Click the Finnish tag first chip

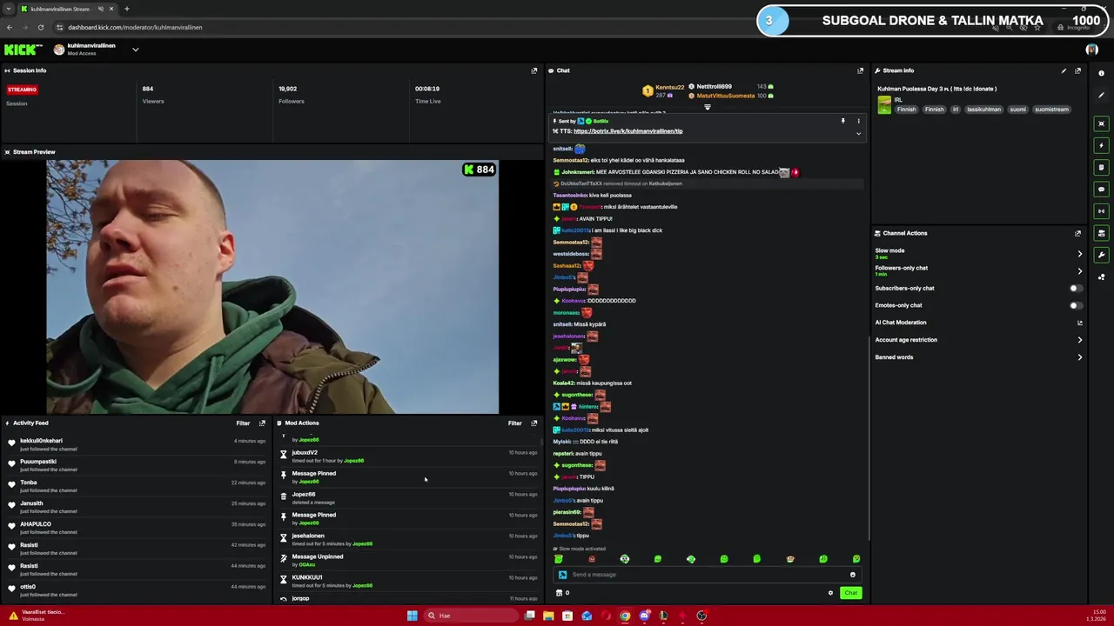pos(907,110)
